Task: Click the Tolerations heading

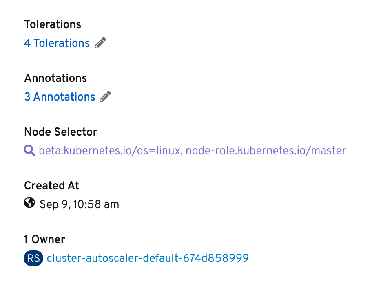Action: pyautogui.click(x=53, y=24)
